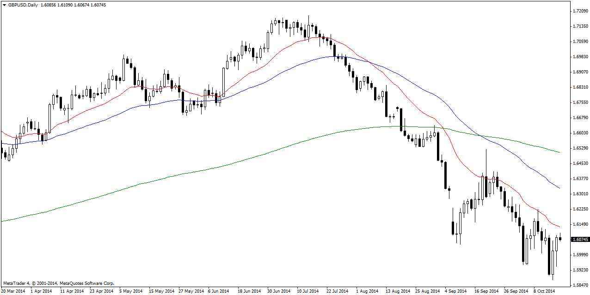590x295 pixels.
Task: Click the MetaTrader 4 copyright text
Action: click(x=58, y=283)
